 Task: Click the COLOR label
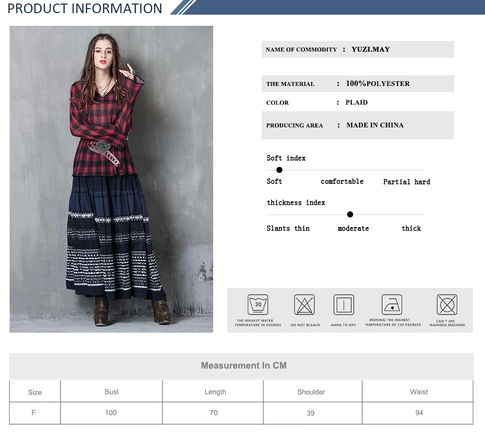[277, 103]
